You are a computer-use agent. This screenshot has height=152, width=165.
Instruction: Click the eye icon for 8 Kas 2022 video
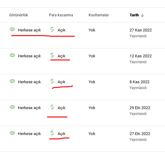12,81
